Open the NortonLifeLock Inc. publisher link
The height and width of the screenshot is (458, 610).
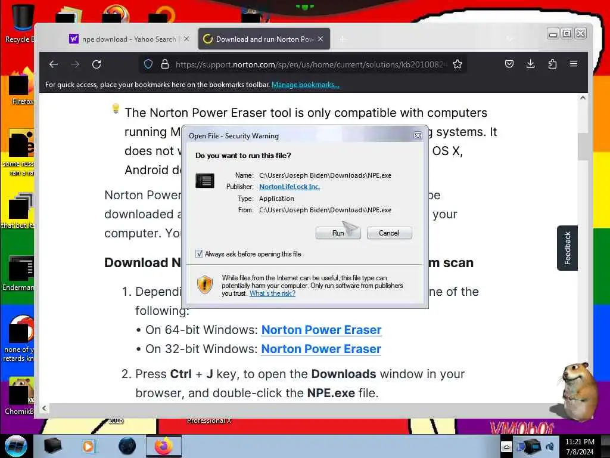click(x=290, y=187)
